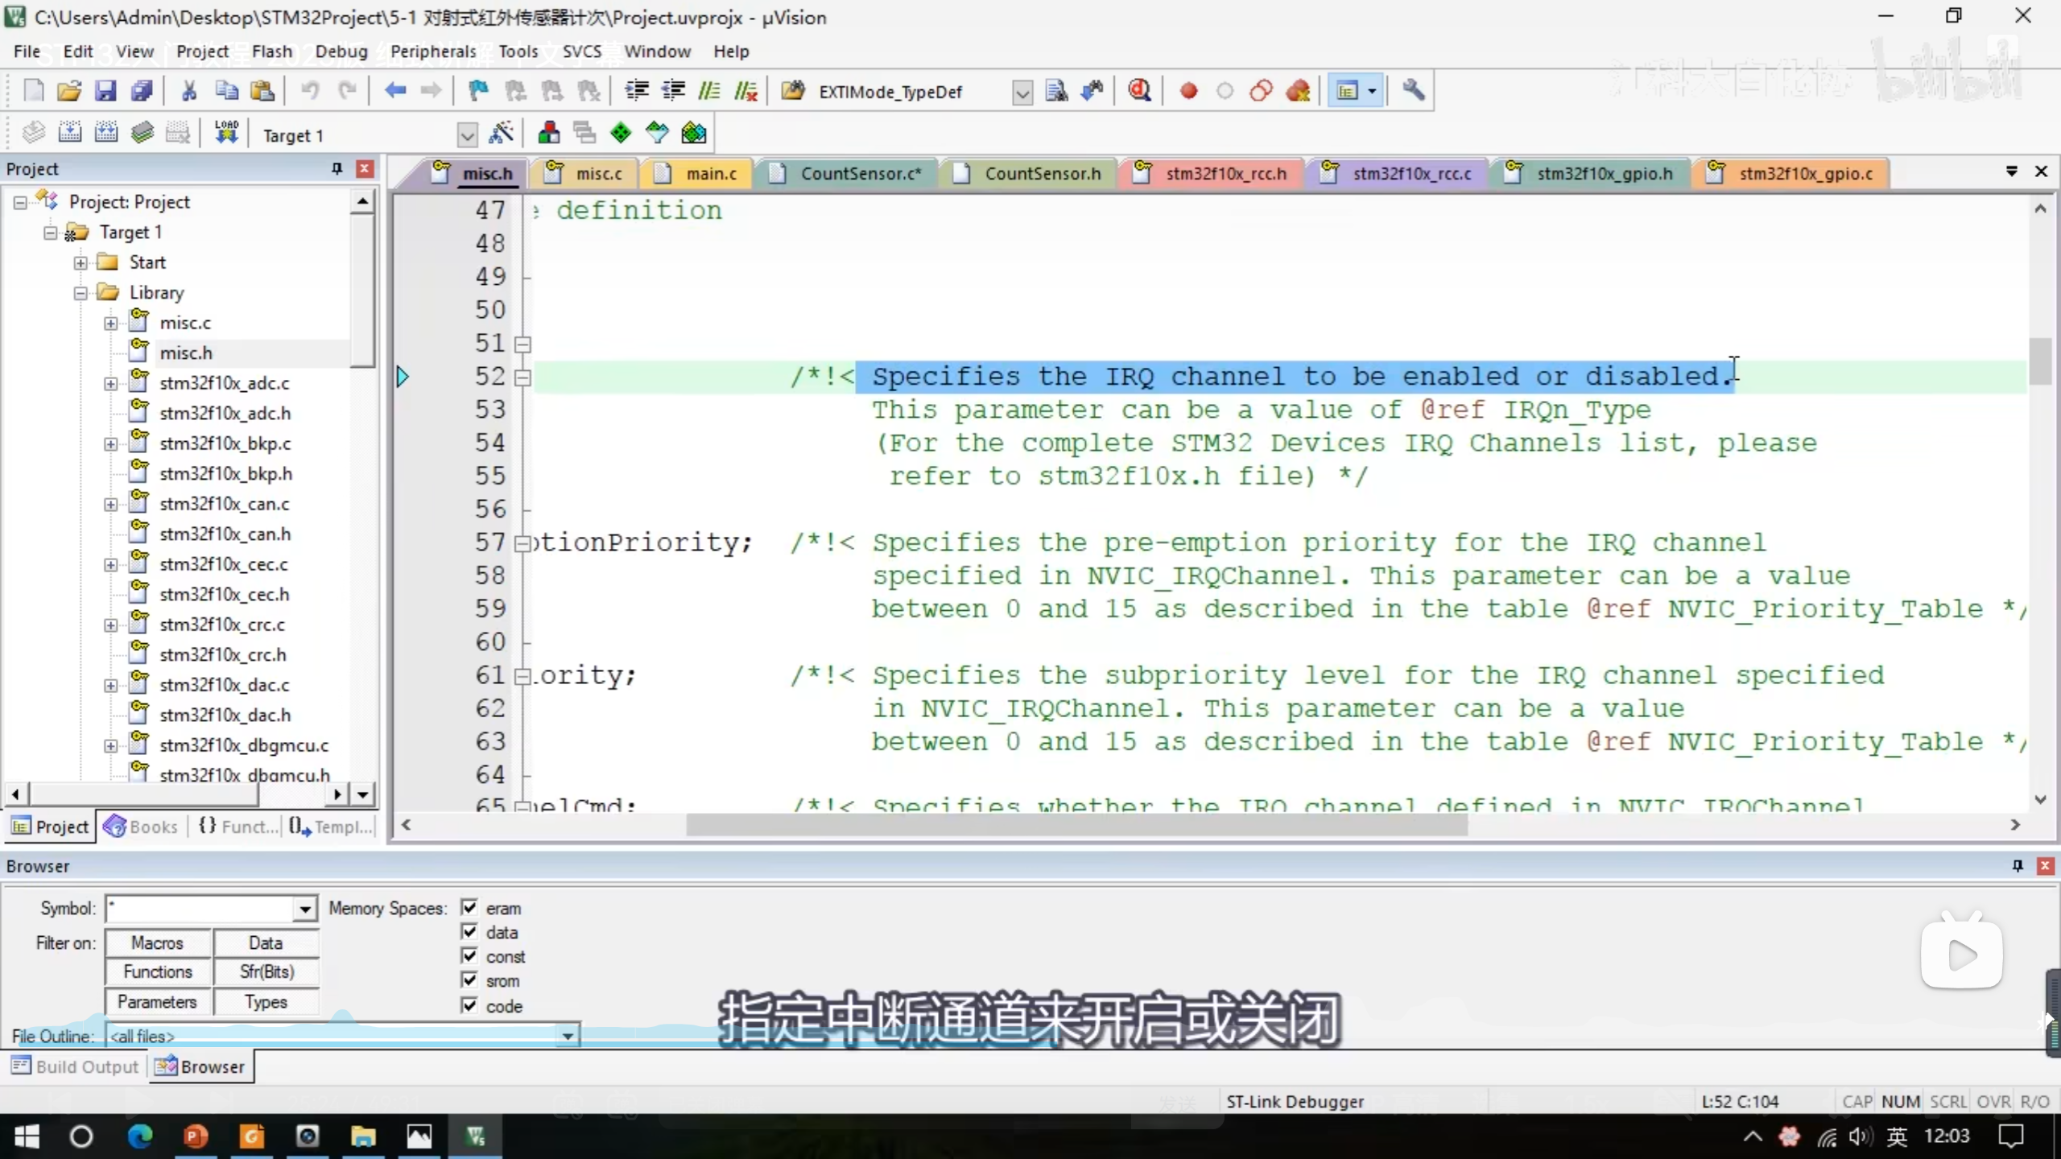Click the Insert Breakpoint red dot icon
Viewport: 2061px width, 1159px height.
(1188, 91)
